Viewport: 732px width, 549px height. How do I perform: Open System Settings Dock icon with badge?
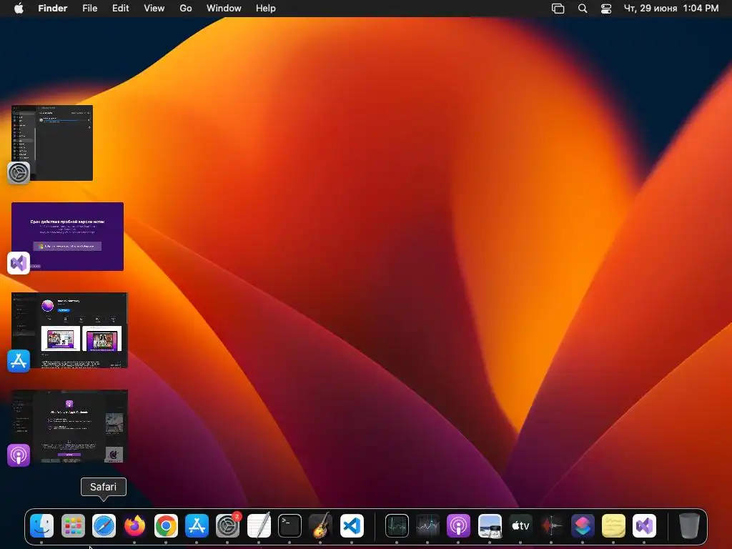[228, 526]
